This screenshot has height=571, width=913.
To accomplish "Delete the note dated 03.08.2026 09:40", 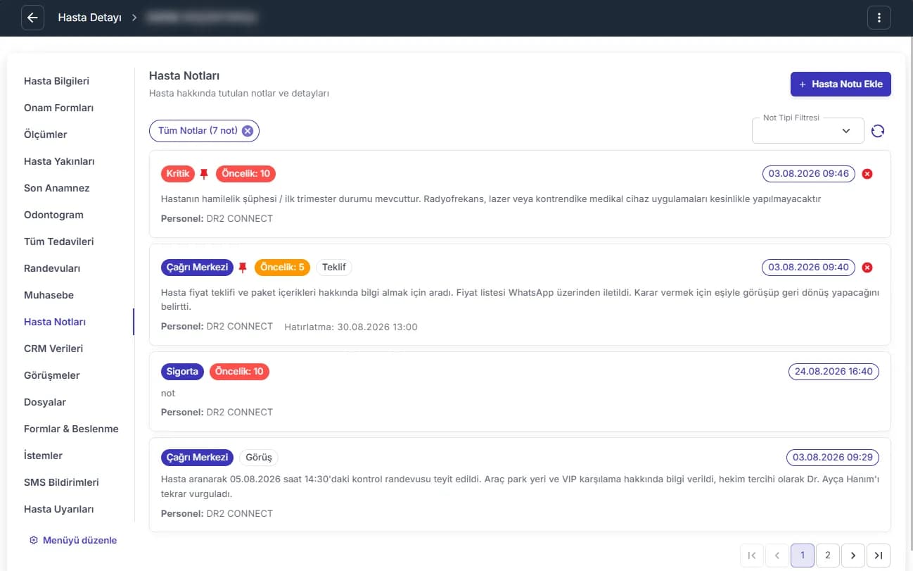I will click(x=867, y=268).
